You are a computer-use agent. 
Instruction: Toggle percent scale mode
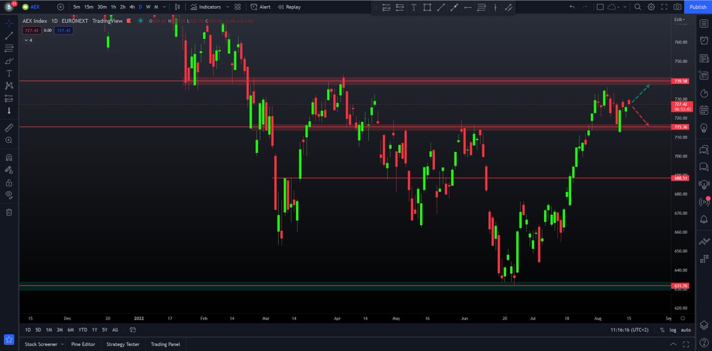(662, 330)
